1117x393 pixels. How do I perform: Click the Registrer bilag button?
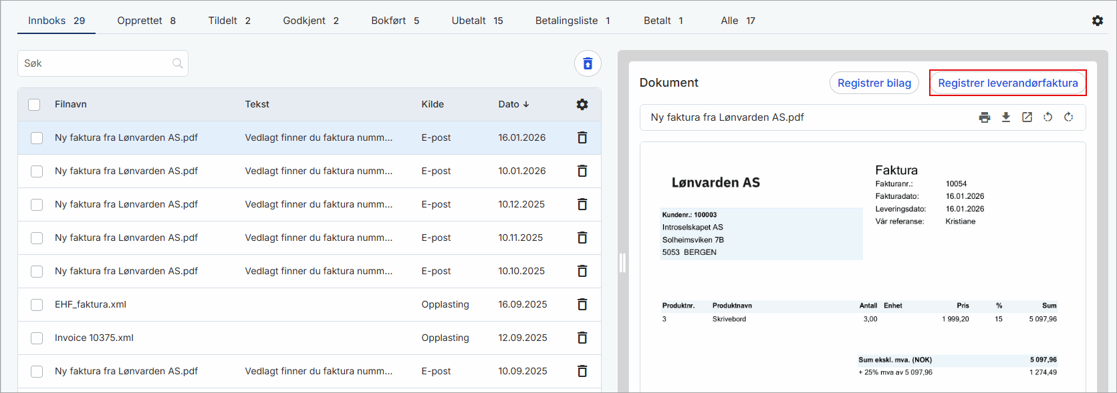point(874,83)
